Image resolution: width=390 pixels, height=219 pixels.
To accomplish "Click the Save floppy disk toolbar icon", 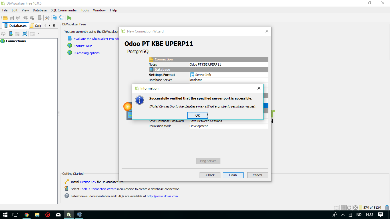I will 12,18.
